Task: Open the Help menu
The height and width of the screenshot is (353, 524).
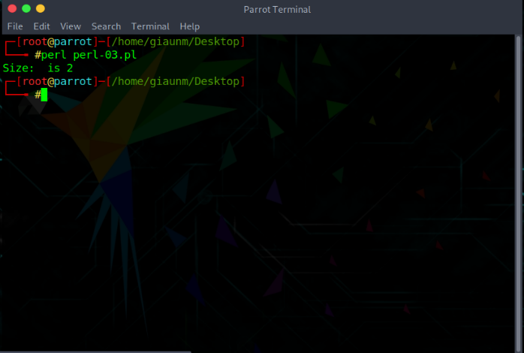Action: pos(189,26)
